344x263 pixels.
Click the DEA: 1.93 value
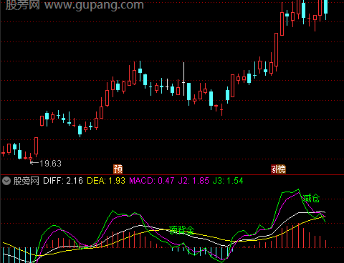(106, 181)
